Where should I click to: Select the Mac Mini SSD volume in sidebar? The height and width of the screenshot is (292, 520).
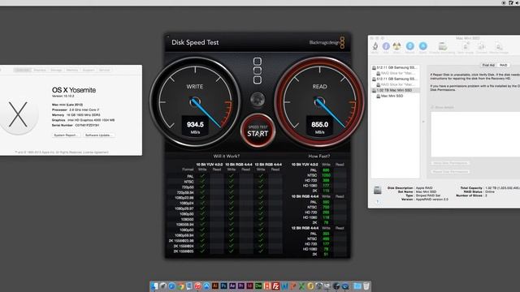pos(392,96)
